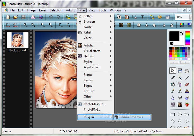Select the Line tool

click(x=187, y=78)
